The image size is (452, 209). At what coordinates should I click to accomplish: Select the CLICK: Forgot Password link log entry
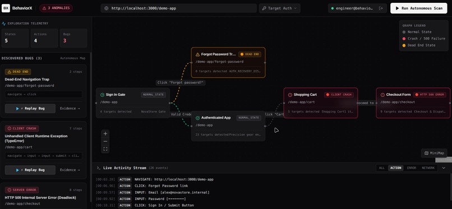[x=271, y=186]
